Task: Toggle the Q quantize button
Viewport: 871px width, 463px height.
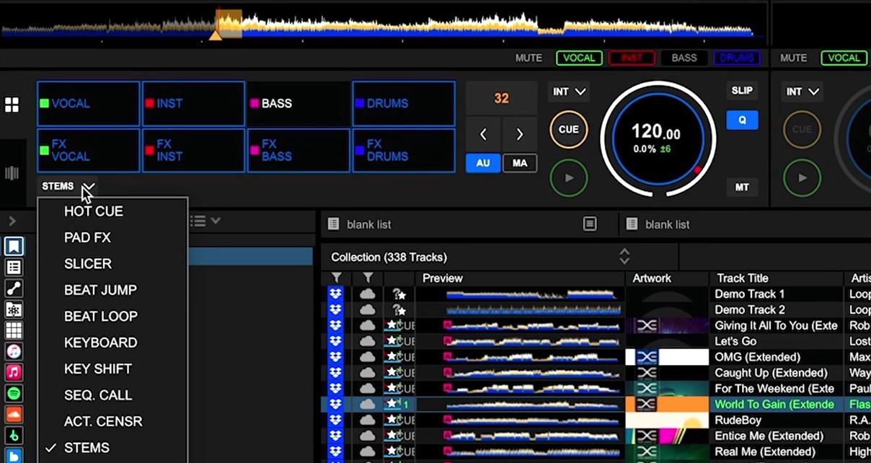Action: (x=742, y=120)
